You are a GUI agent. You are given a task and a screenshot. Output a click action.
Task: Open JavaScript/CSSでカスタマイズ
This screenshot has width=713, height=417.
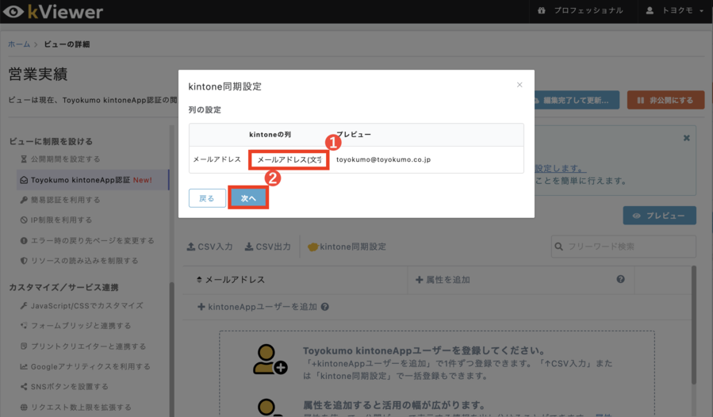pos(82,306)
